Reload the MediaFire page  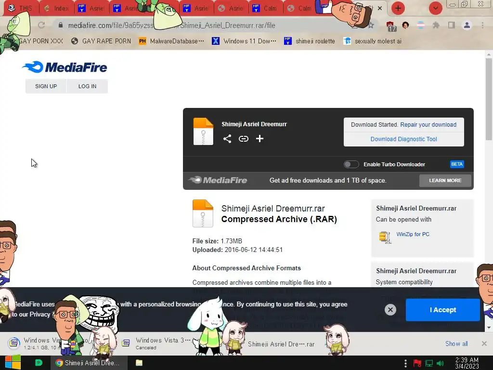(41, 25)
